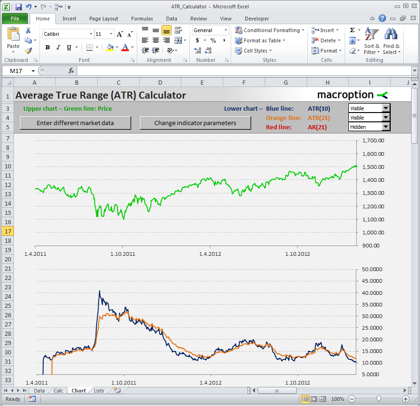Screen dimensions: 420x406
Task: Click the AutoSum sigma icon
Action: pos(353,30)
